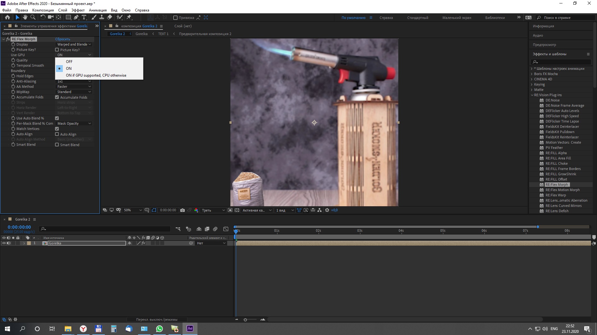
Task: Take a snapshot with the camera icon
Action: pyautogui.click(x=183, y=210)
